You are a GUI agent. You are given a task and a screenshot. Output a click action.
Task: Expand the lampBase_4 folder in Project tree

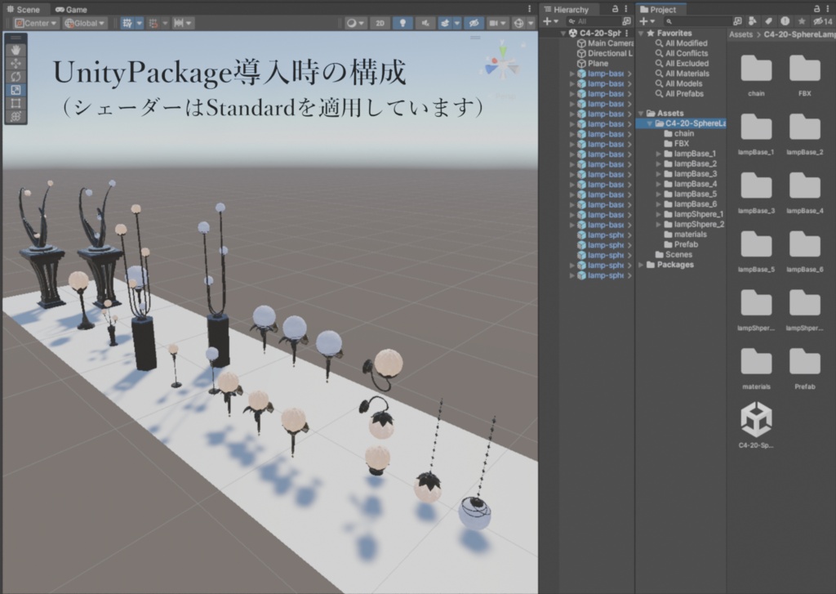pos(659,184)
